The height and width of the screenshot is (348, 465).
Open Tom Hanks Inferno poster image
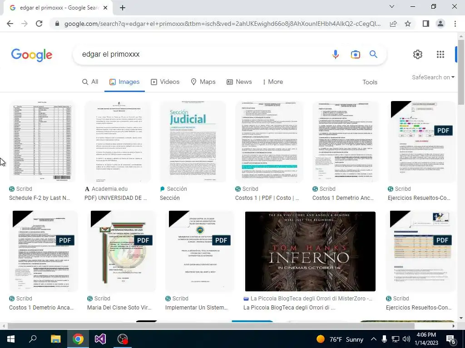(310, 251)
